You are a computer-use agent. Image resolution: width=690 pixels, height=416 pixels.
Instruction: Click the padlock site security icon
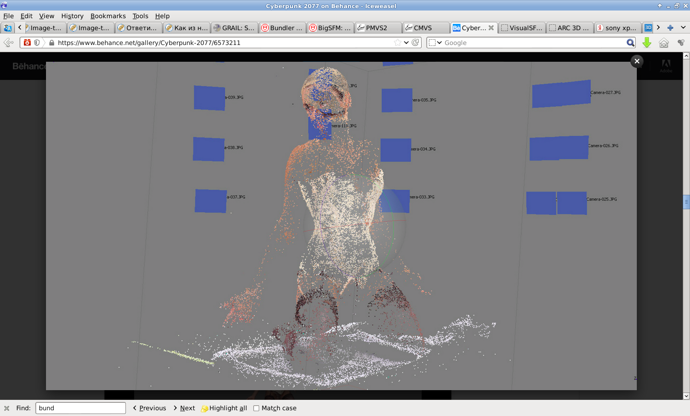click(x=52, y=43)
